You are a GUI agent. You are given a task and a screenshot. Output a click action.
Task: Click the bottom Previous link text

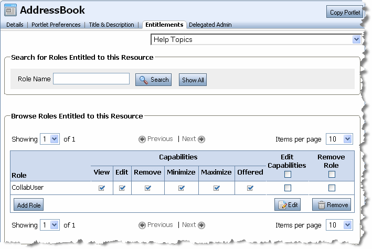160,225
